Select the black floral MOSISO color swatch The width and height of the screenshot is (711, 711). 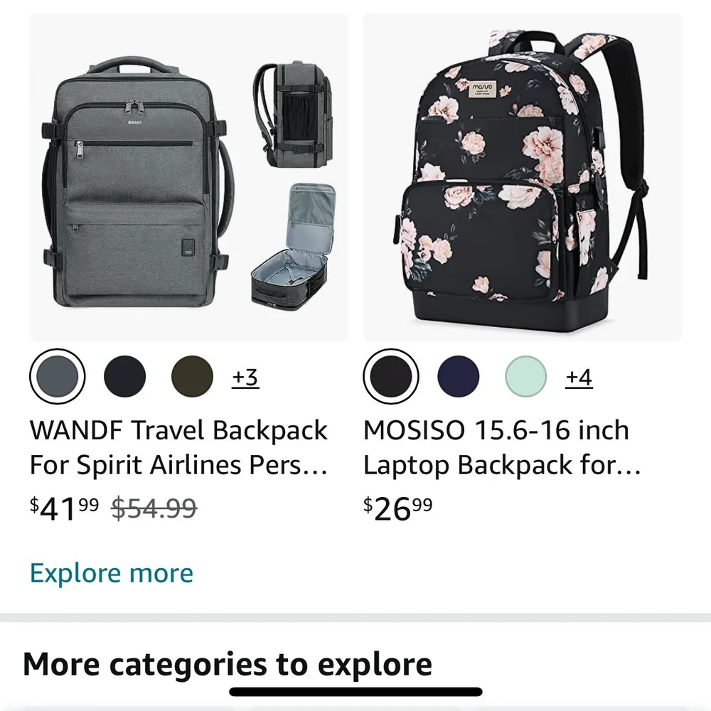pos(391,376)
